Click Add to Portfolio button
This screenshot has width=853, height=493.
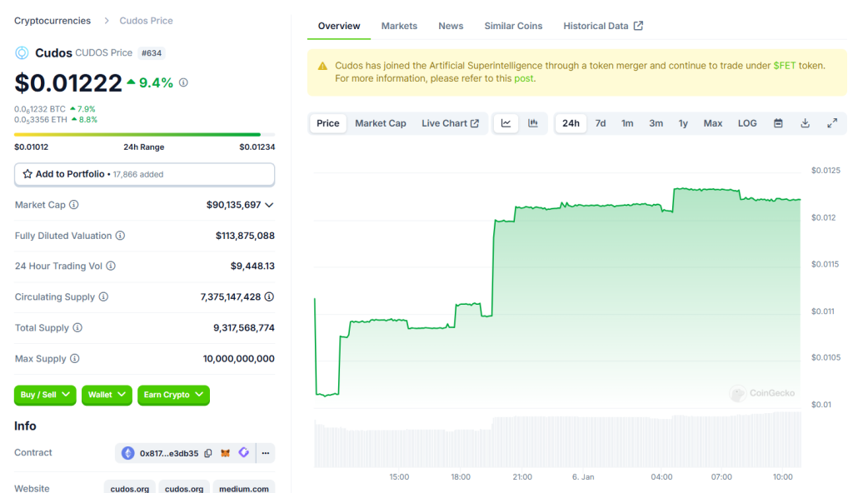click(x=144, y=174)
